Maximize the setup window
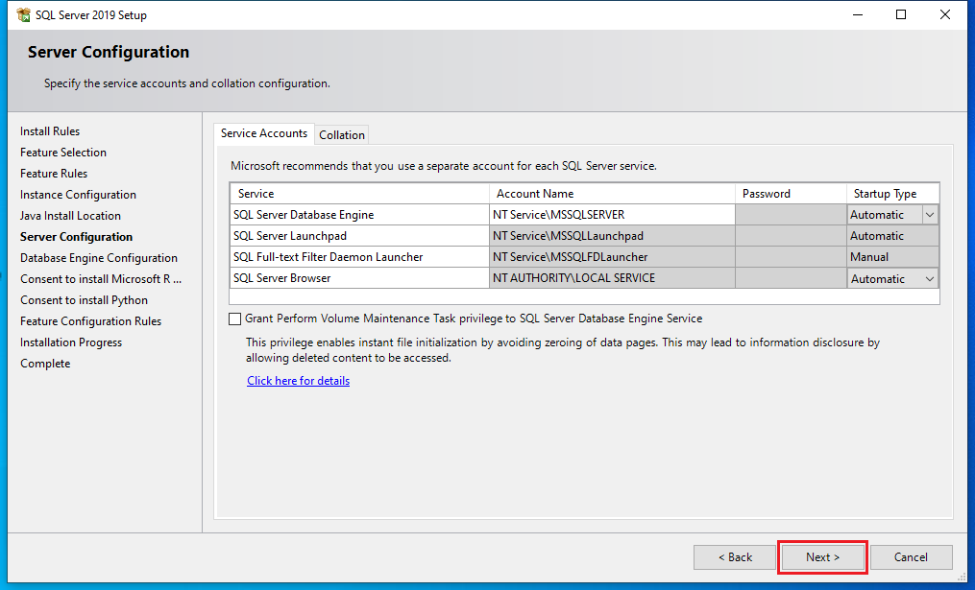The image size is (975, 590). click(x=901, y=15)
